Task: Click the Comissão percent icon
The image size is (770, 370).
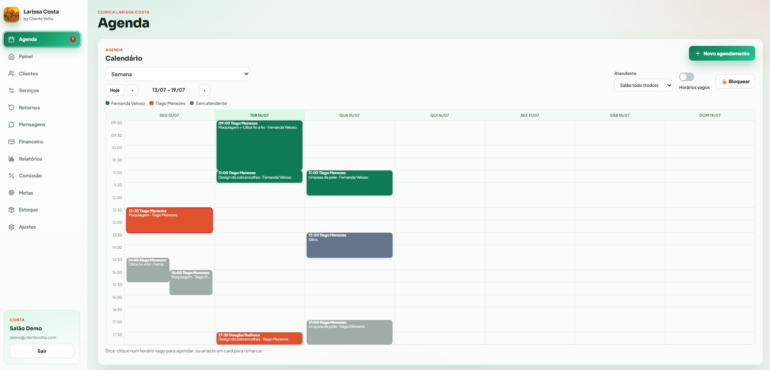Action: [x=11, y=176]
